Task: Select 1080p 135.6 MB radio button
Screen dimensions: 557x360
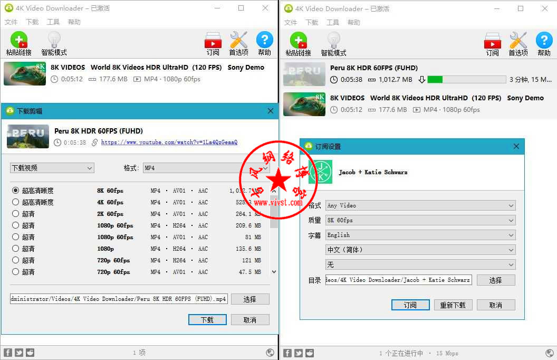Action: tap(15, 249)
